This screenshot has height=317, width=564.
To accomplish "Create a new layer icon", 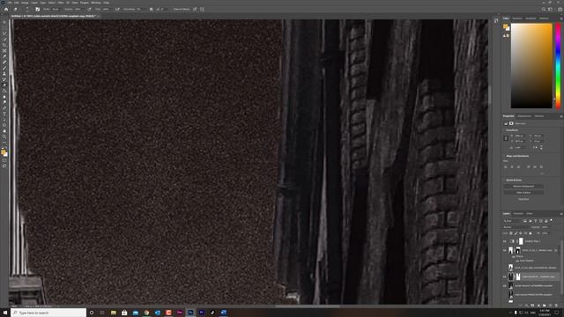I will 550,306.
